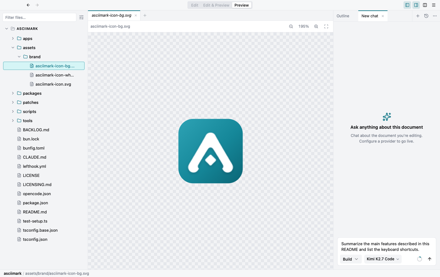Screen dimensions: 440x277
Task: Open the Outline tab
Action: click(x=343, y=16)
